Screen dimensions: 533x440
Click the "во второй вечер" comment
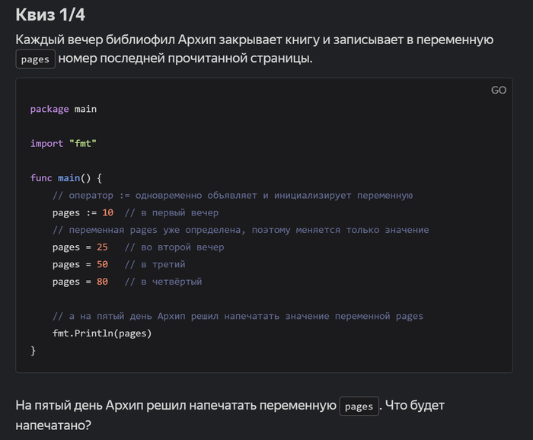pyautogui.click(x=174, y=247)
